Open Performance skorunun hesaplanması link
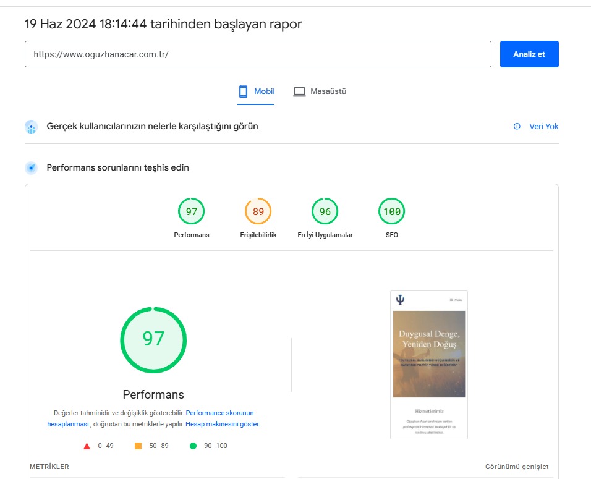Viewport: 591px width, 479px height. tap(219, 413)
